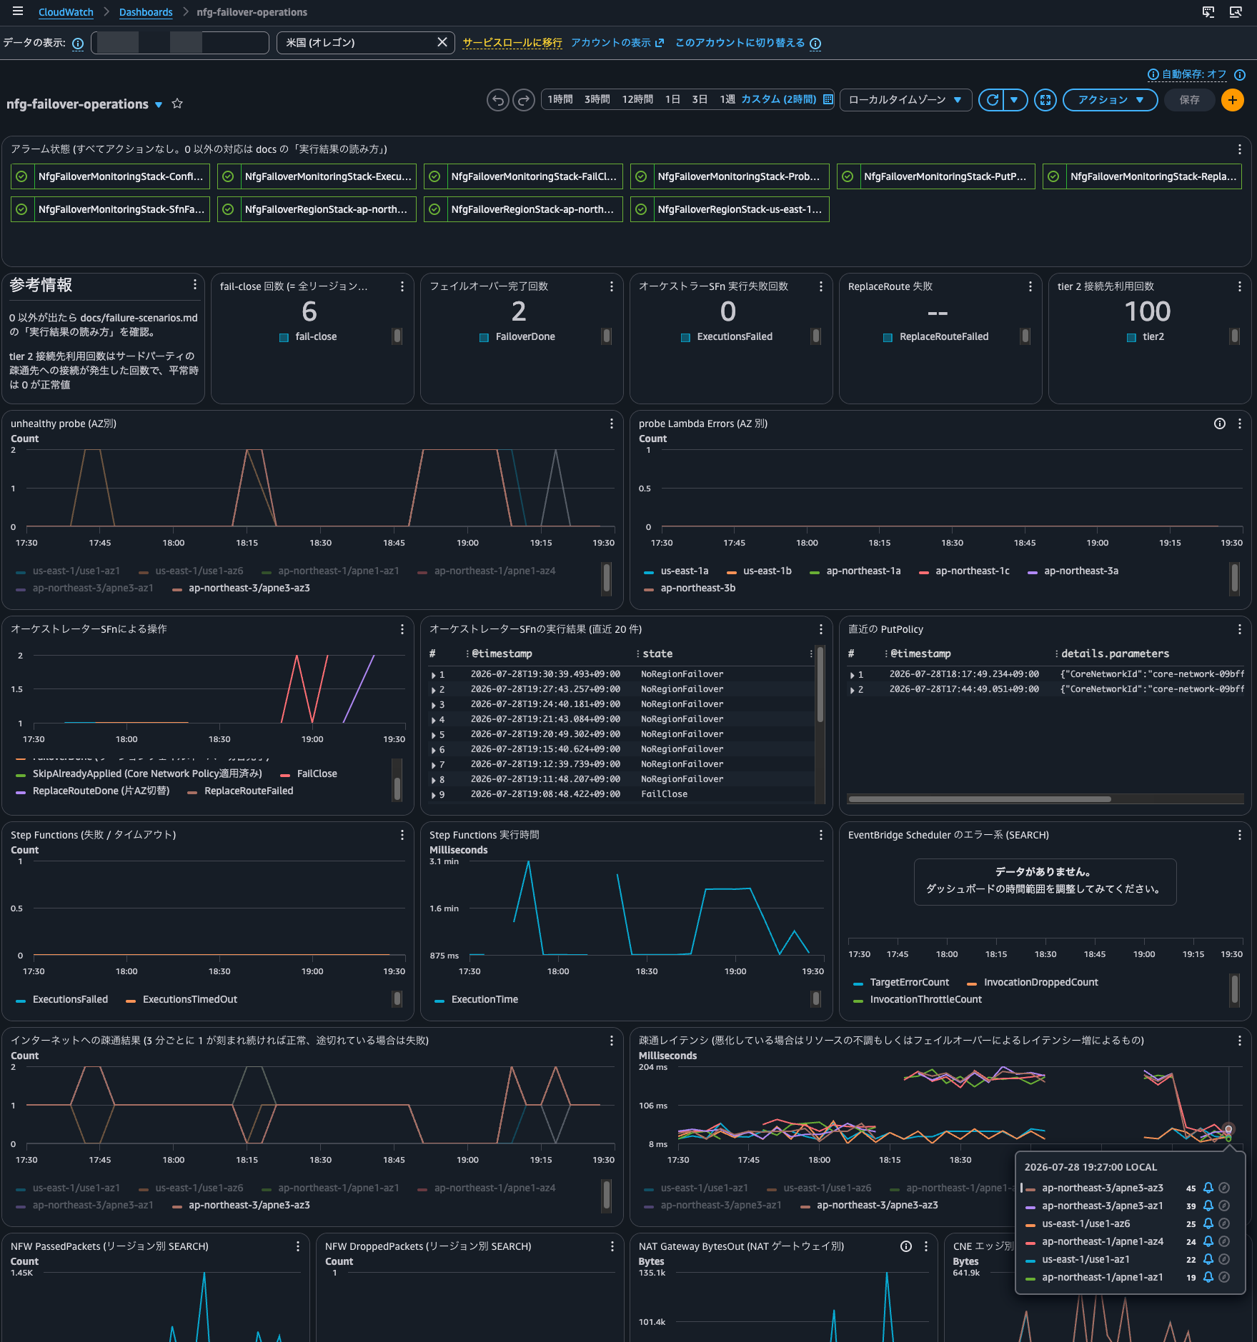
Task: Undo the last dashboard change
Action: click(x=498, y=100)
